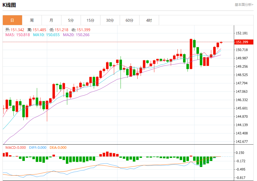Select the 日 daily chart tab
Image resolution: width=257 pixels, height=181 pixels.
click(12, 20)
